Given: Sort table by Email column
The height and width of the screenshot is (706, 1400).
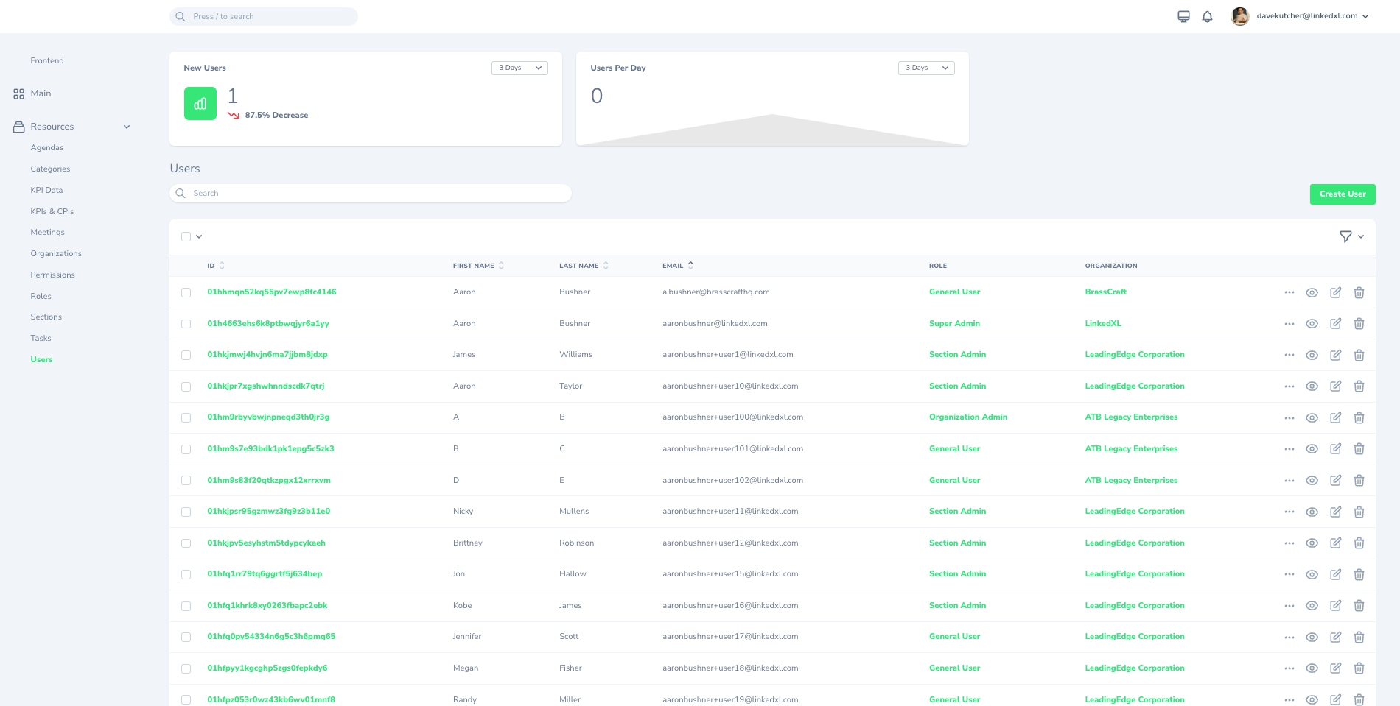Looking at the screenshot, I should click(x=677, y=266).
